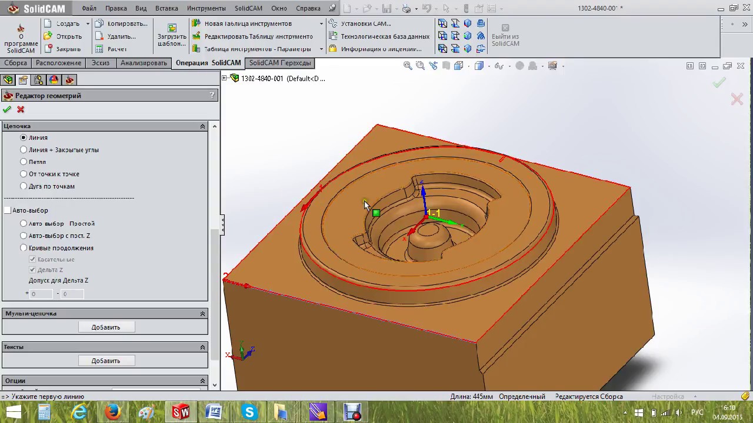The width and height of the screenshot is (753, 423).
Task: Collapse the Опции section
Action: pyautogui.click(x=202, y=381)
